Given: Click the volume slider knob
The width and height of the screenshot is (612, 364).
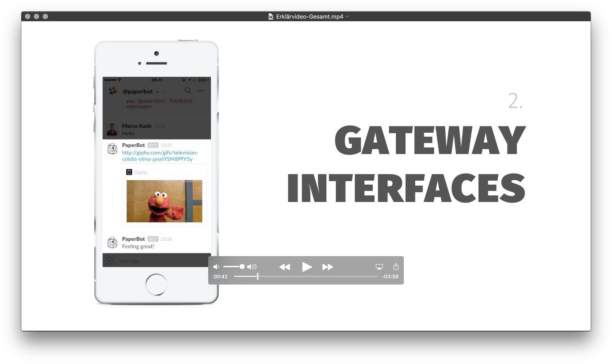Looking at the screenshot, I should tap(242, 267).
